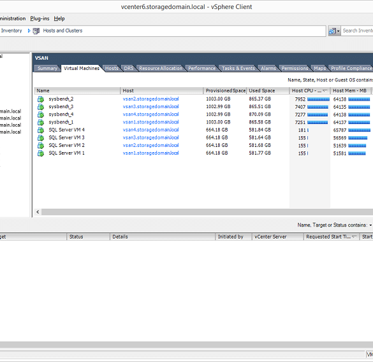The image size is (373, 362).
Task: Switch to the Performance tab
Action: click(201, 68)
